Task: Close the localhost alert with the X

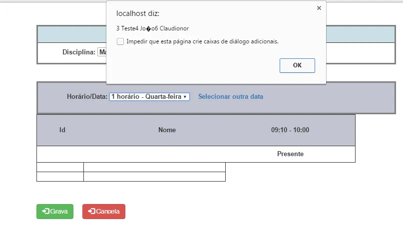Action: pos(319,8)
